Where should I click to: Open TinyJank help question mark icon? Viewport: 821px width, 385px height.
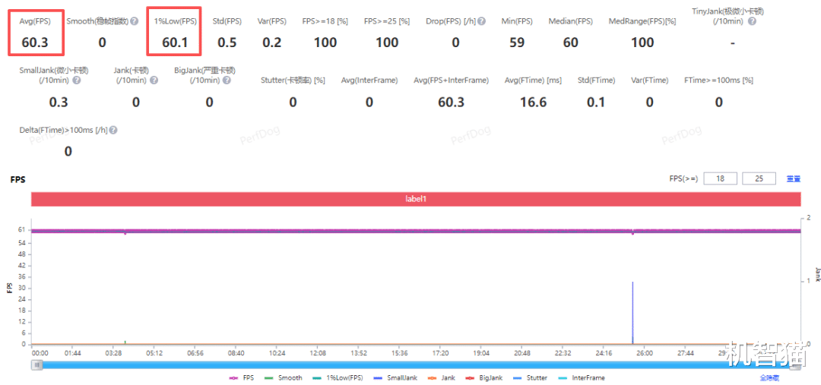753,21
